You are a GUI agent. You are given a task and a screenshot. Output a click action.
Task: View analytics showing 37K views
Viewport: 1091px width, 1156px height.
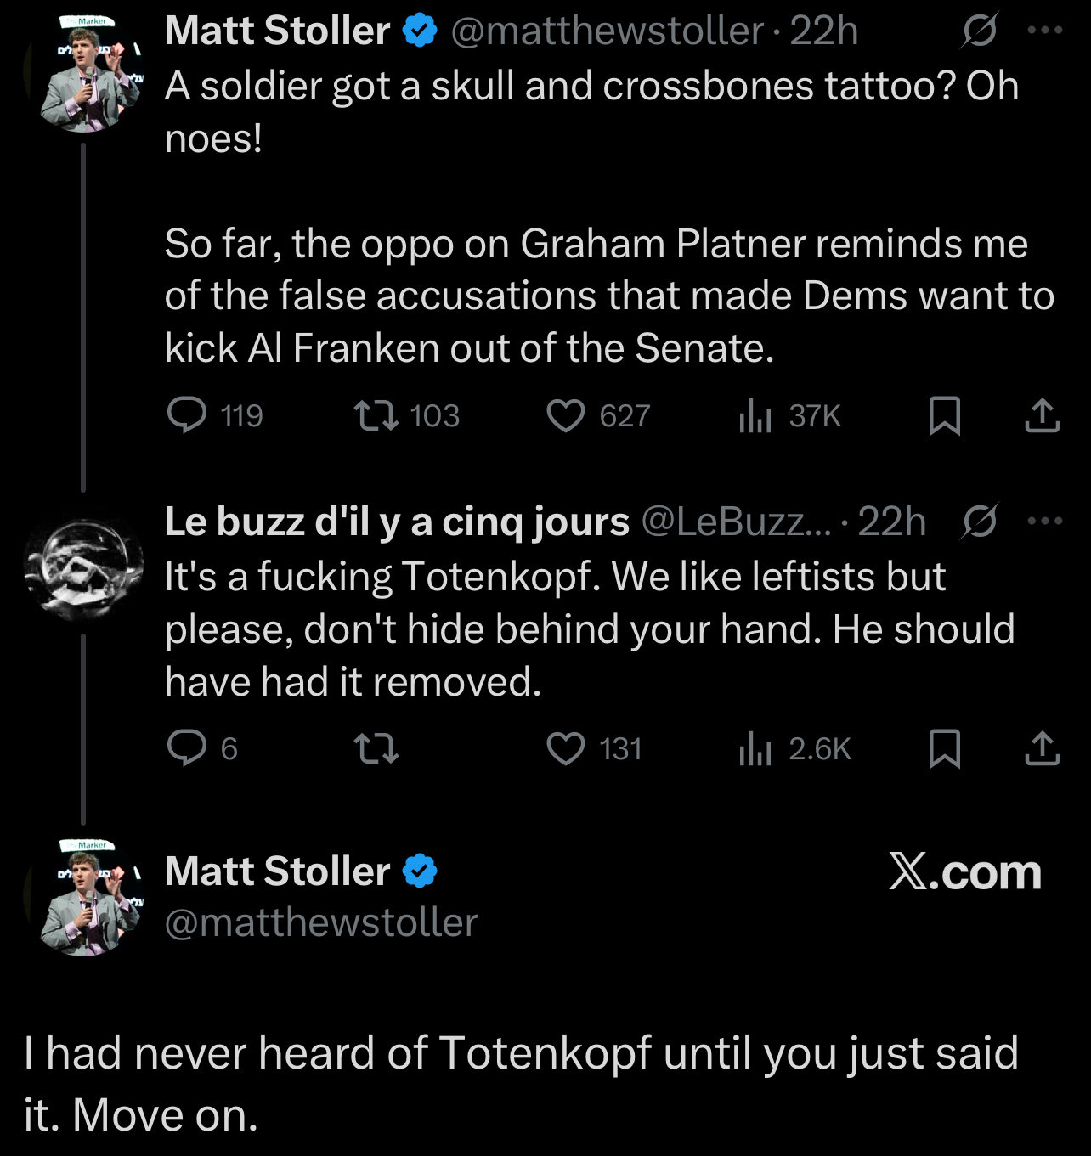point(755,416)
